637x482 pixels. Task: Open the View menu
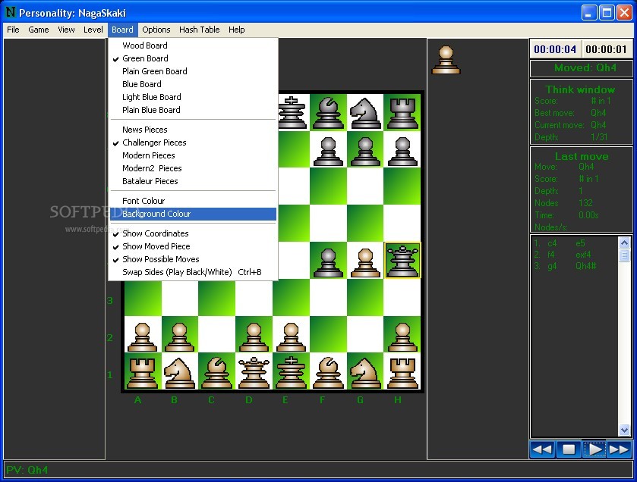click(x=66, y=30)
